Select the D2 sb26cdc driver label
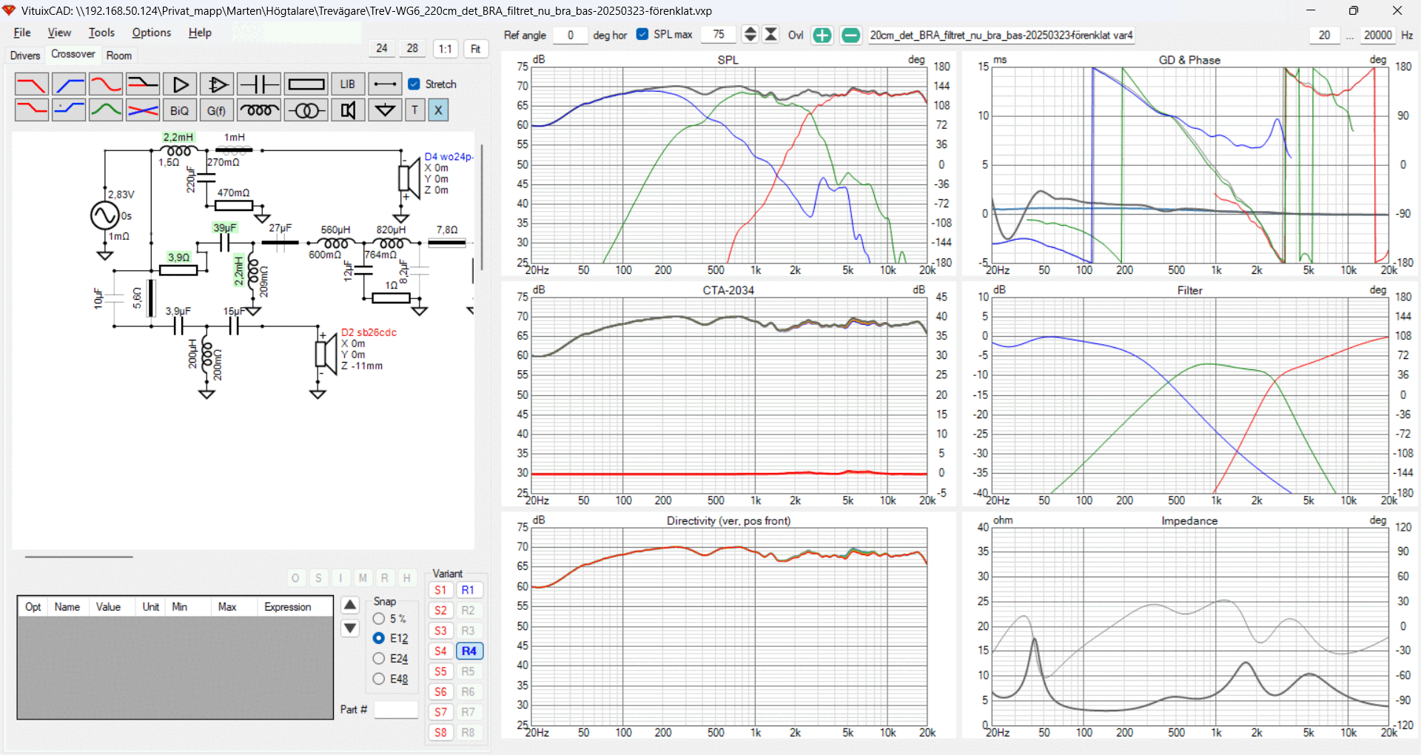 coord(369,332)
